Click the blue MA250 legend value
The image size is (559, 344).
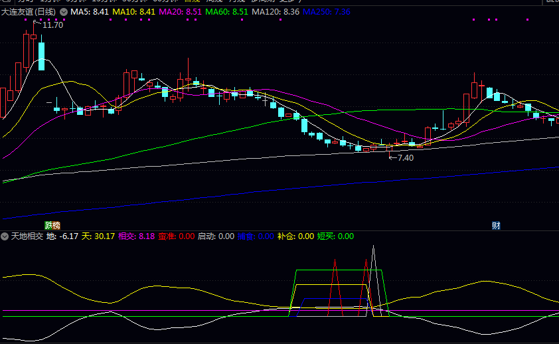327,12
